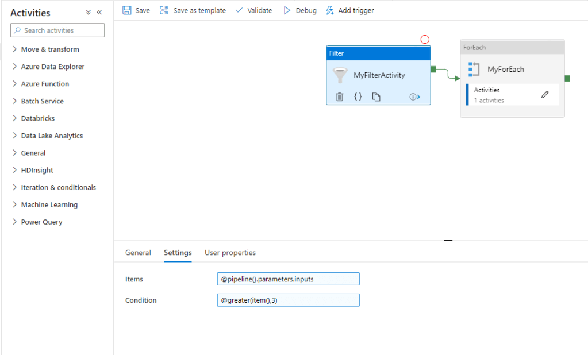Image resolution: width=588 pixels, height=355 pixels.
Task: Expand the Databricks category
Action: [37, 118]
